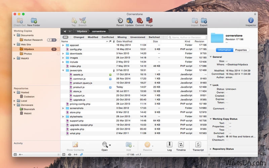Click the cornerstone breadcrumb
Viewport: 269px width, 168px height.
tap(99, 31)
